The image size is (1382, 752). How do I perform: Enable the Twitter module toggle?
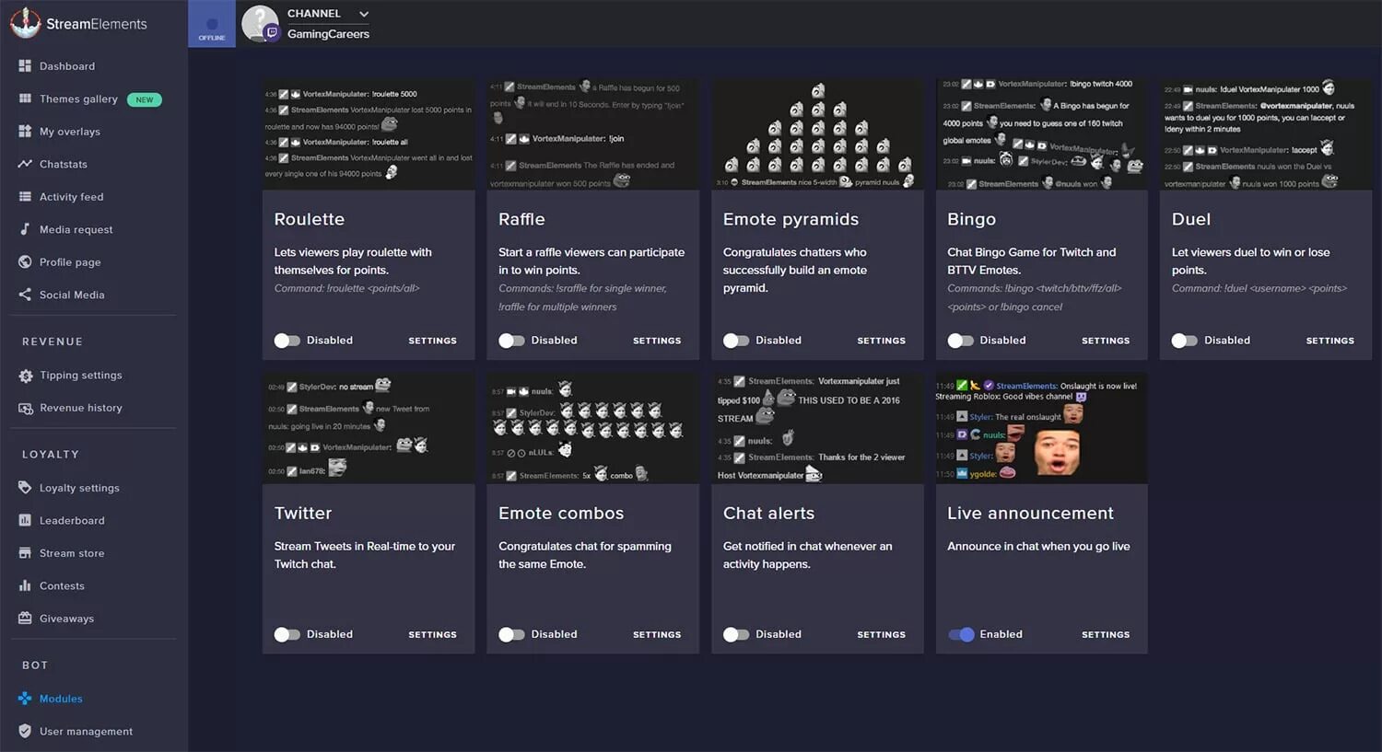pos(287,634)
